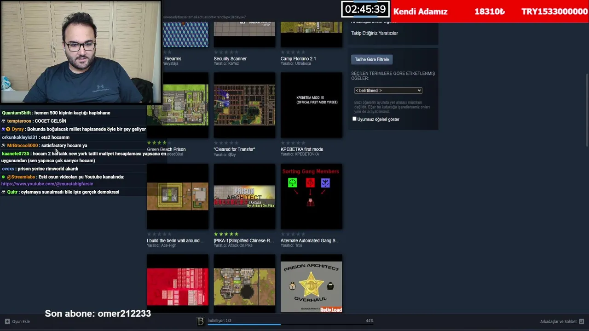Click the page vertical scrollbar

point(586,110)
